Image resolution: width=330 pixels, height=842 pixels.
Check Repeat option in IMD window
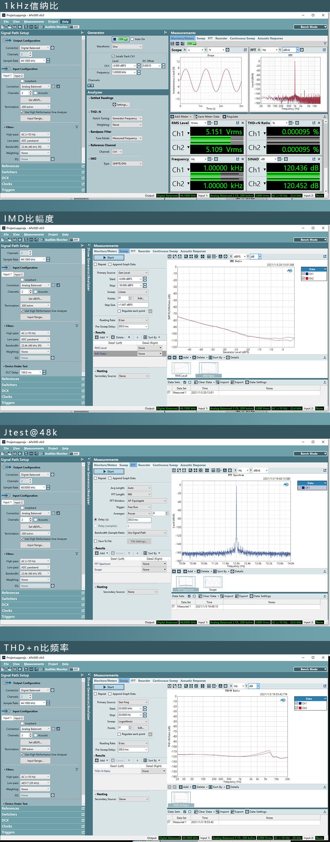click(x=96, y=264)
